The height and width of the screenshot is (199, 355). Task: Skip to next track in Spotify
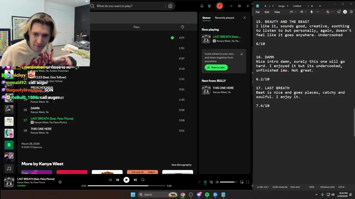click(x=135, y=180)
